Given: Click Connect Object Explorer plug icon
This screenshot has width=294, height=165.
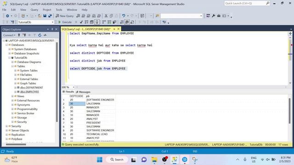Looking at the screenshot, I should [x=19, y=35].
